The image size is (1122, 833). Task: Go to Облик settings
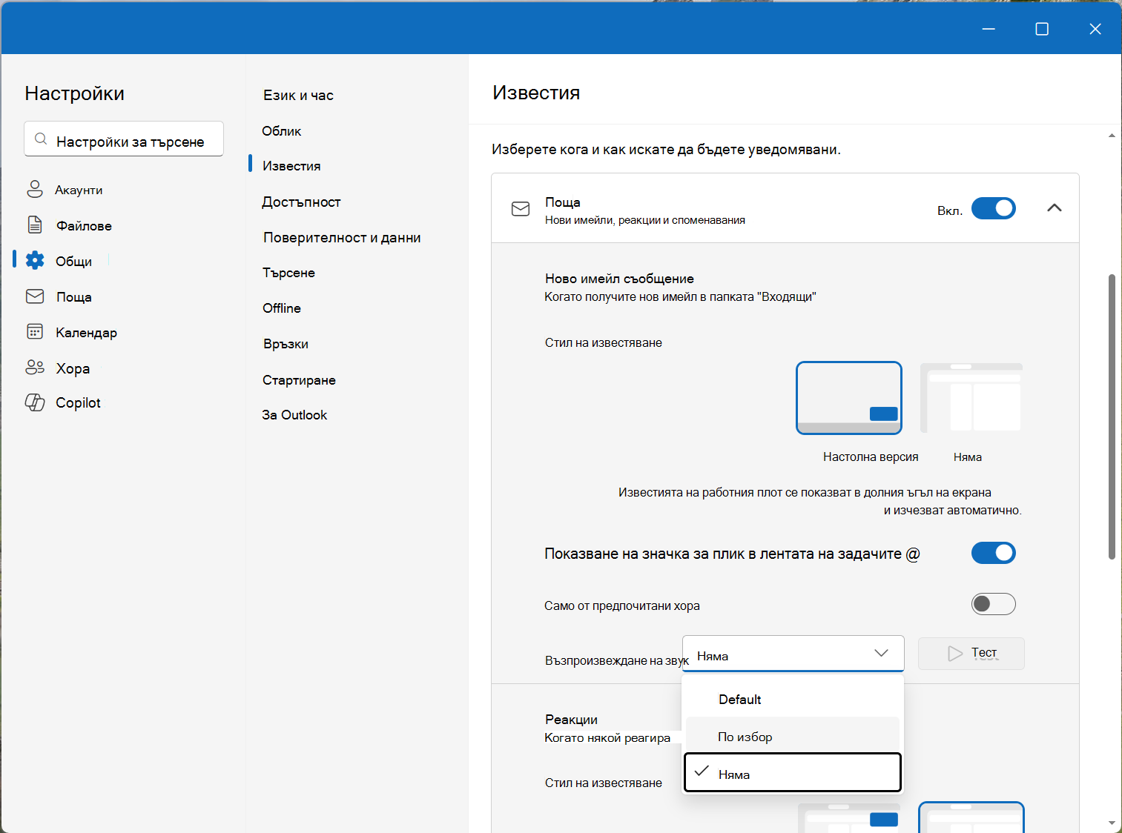(x=282, y=130)
